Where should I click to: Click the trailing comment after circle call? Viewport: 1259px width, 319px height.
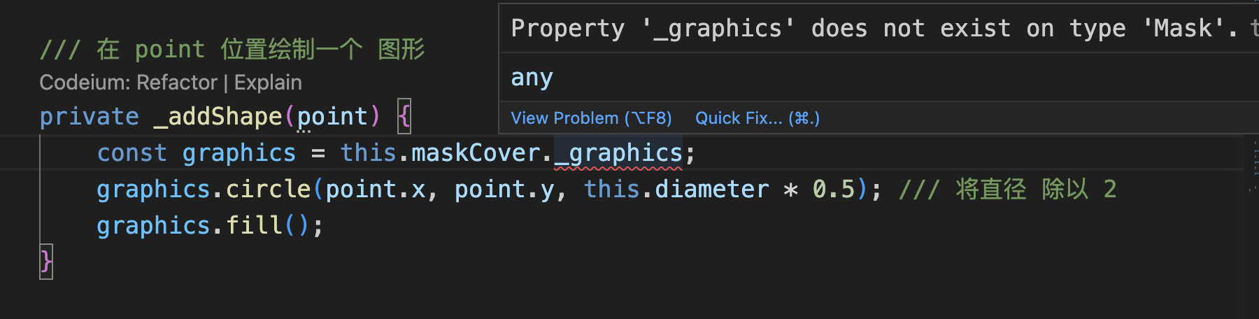1007,190
